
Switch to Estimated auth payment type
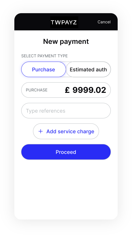[88, 69]
